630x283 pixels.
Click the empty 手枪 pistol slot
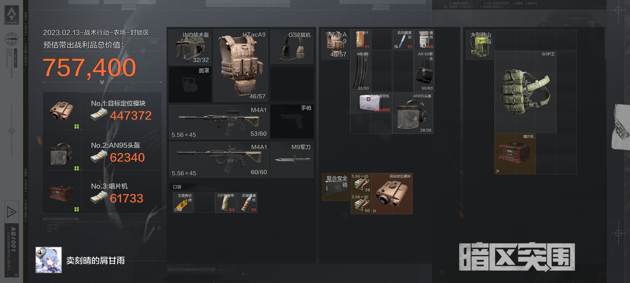click(x=292, y=121)
